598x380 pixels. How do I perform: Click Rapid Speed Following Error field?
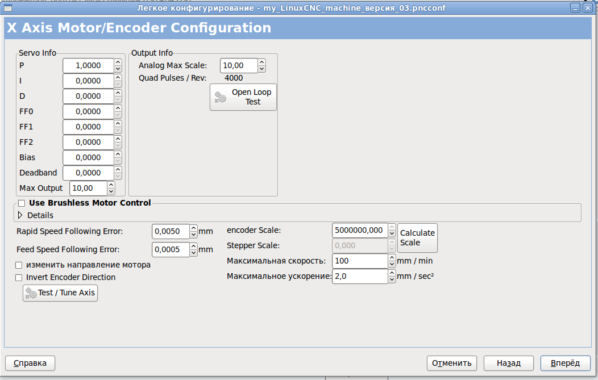[x=171, y=231]
